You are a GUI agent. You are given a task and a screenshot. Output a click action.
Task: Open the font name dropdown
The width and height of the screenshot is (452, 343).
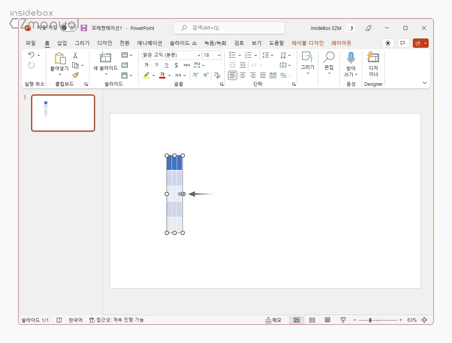(199, 55)
